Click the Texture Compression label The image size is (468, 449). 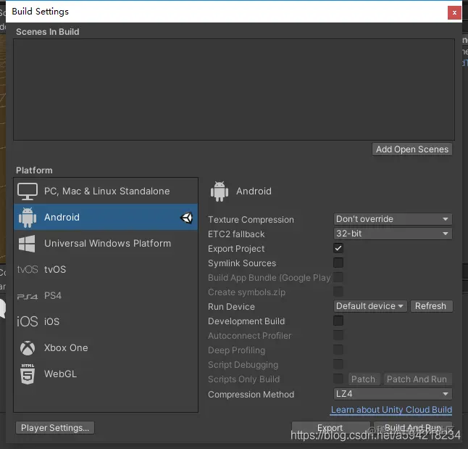coord(251,220)
